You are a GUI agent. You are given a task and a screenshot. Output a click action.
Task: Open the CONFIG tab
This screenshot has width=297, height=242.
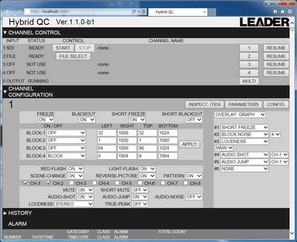pos(276,105)
